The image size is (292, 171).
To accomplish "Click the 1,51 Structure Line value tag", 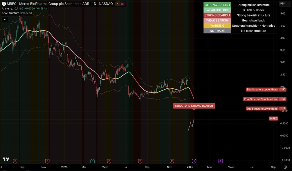I will pos(283,99).
